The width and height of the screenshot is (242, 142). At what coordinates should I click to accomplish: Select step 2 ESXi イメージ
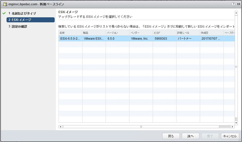tap(31, 20)
